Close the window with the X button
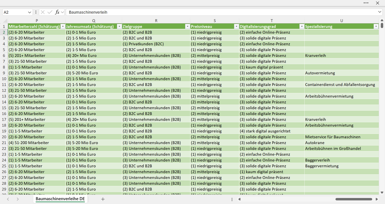 (x=378, y=3)
